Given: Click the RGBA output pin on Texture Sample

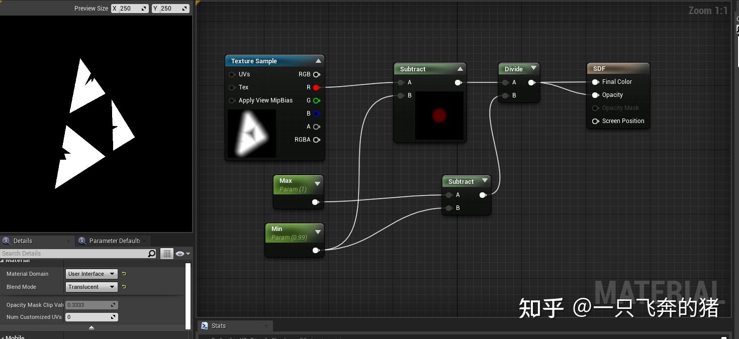Looking at the screenshot, I should pos(317,140).
